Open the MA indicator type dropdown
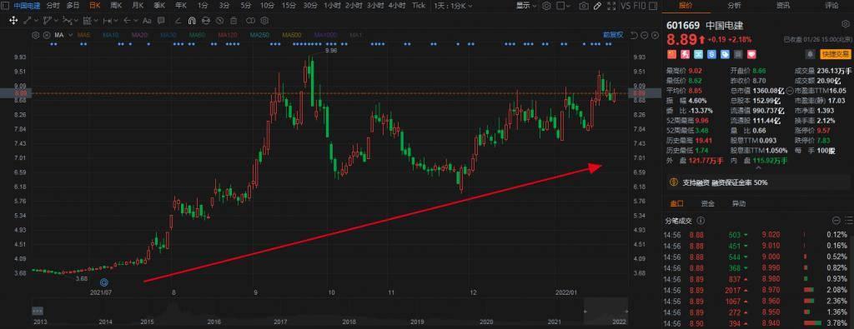 62,35
